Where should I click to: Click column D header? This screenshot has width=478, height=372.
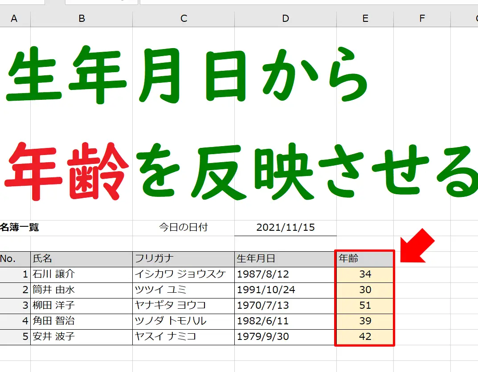[286, 18]
